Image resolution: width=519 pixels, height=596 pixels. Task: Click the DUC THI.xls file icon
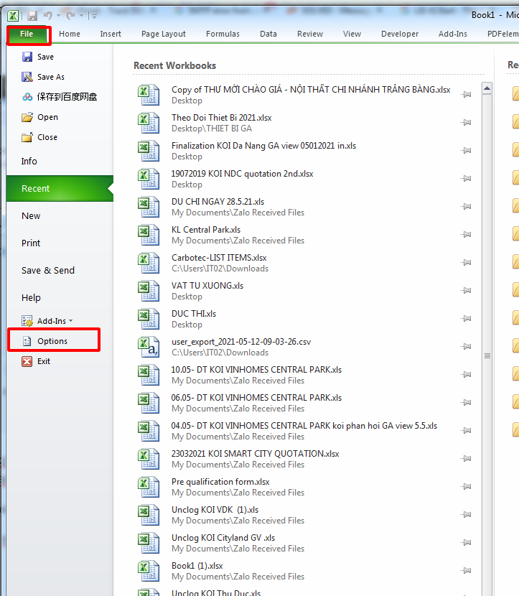[149, 319]
